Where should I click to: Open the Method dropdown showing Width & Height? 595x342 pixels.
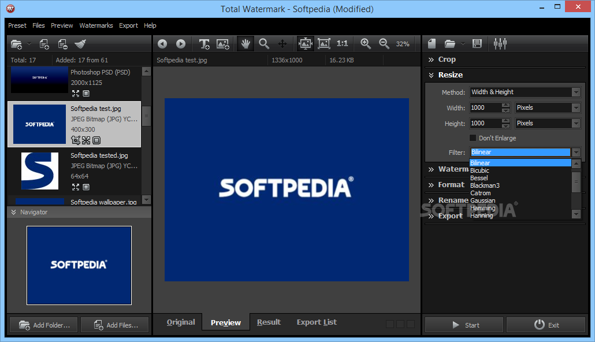coord(525,92)
